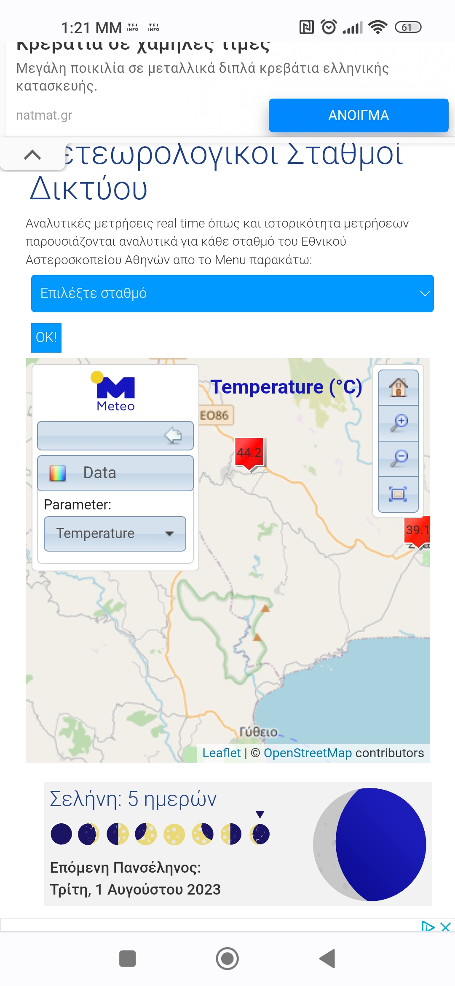This screenshot has height=986, width=455.
Task: Select the full moon phase icon
Action: point(174,834)
